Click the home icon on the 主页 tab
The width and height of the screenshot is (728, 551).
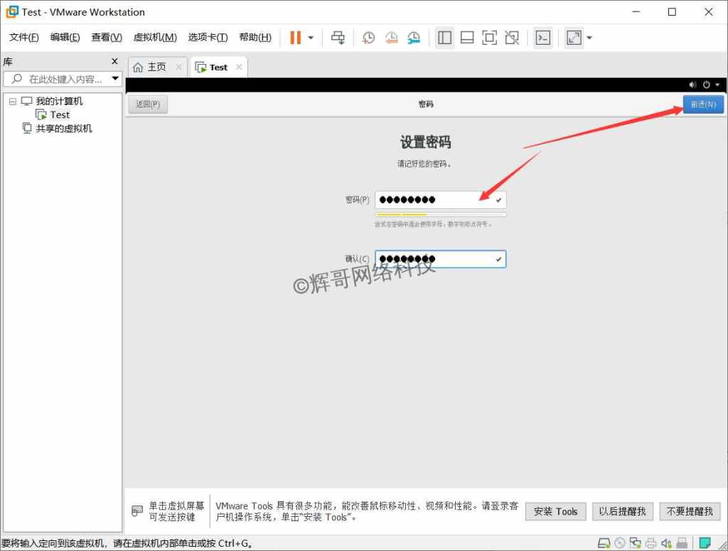point(138,68)
